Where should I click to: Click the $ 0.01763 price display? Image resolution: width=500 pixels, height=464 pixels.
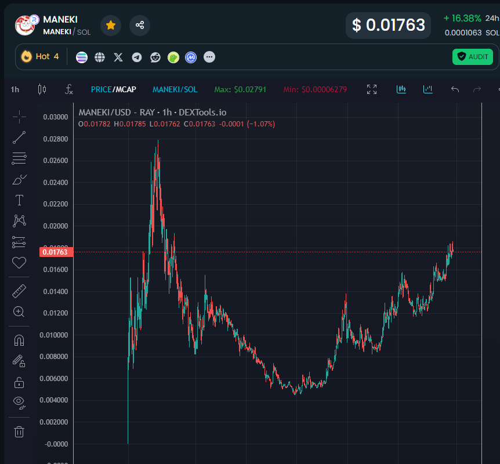coord(389,25)
